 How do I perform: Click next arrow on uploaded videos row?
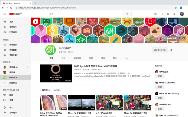pos(151,103)
